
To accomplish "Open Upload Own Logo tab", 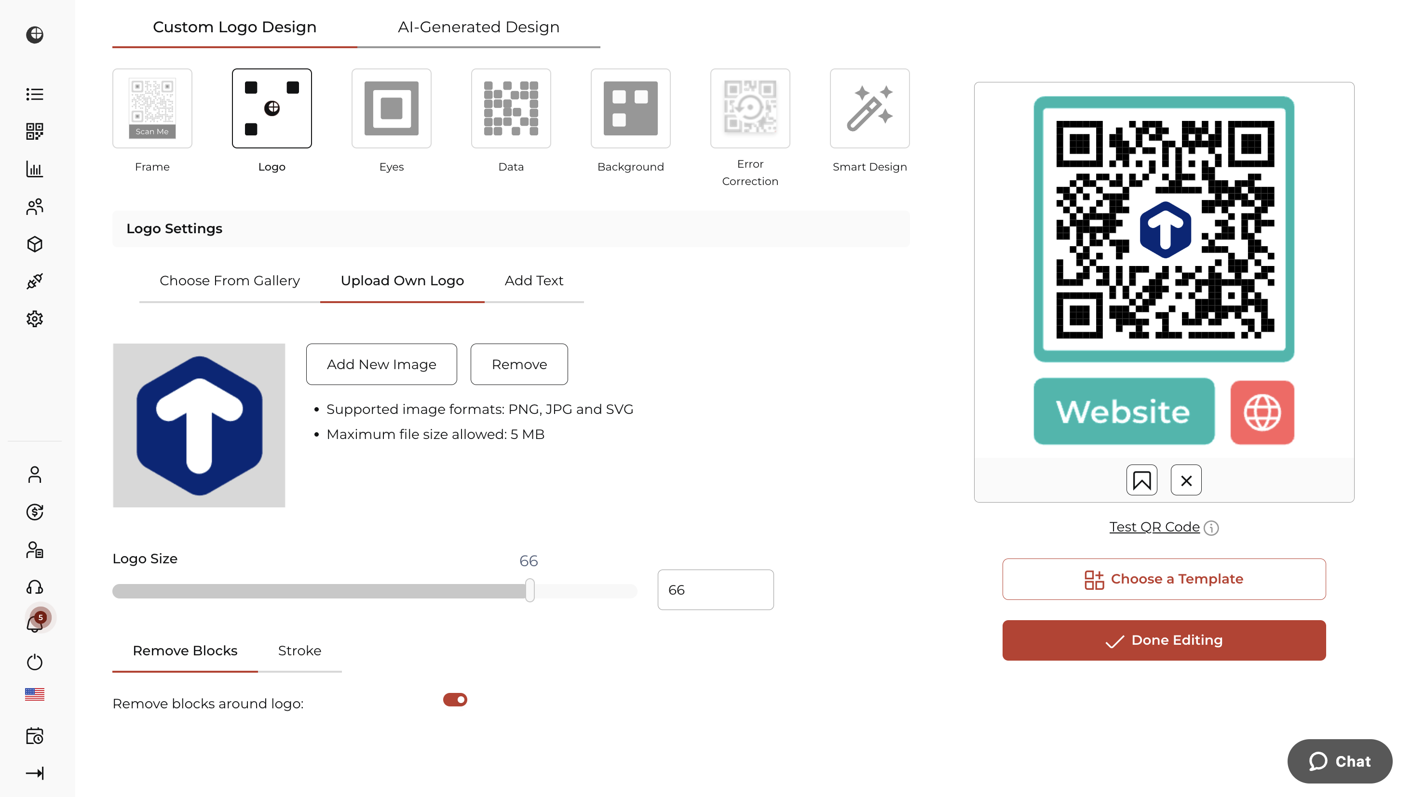I will pyautogui.click(x=402, y=280).
